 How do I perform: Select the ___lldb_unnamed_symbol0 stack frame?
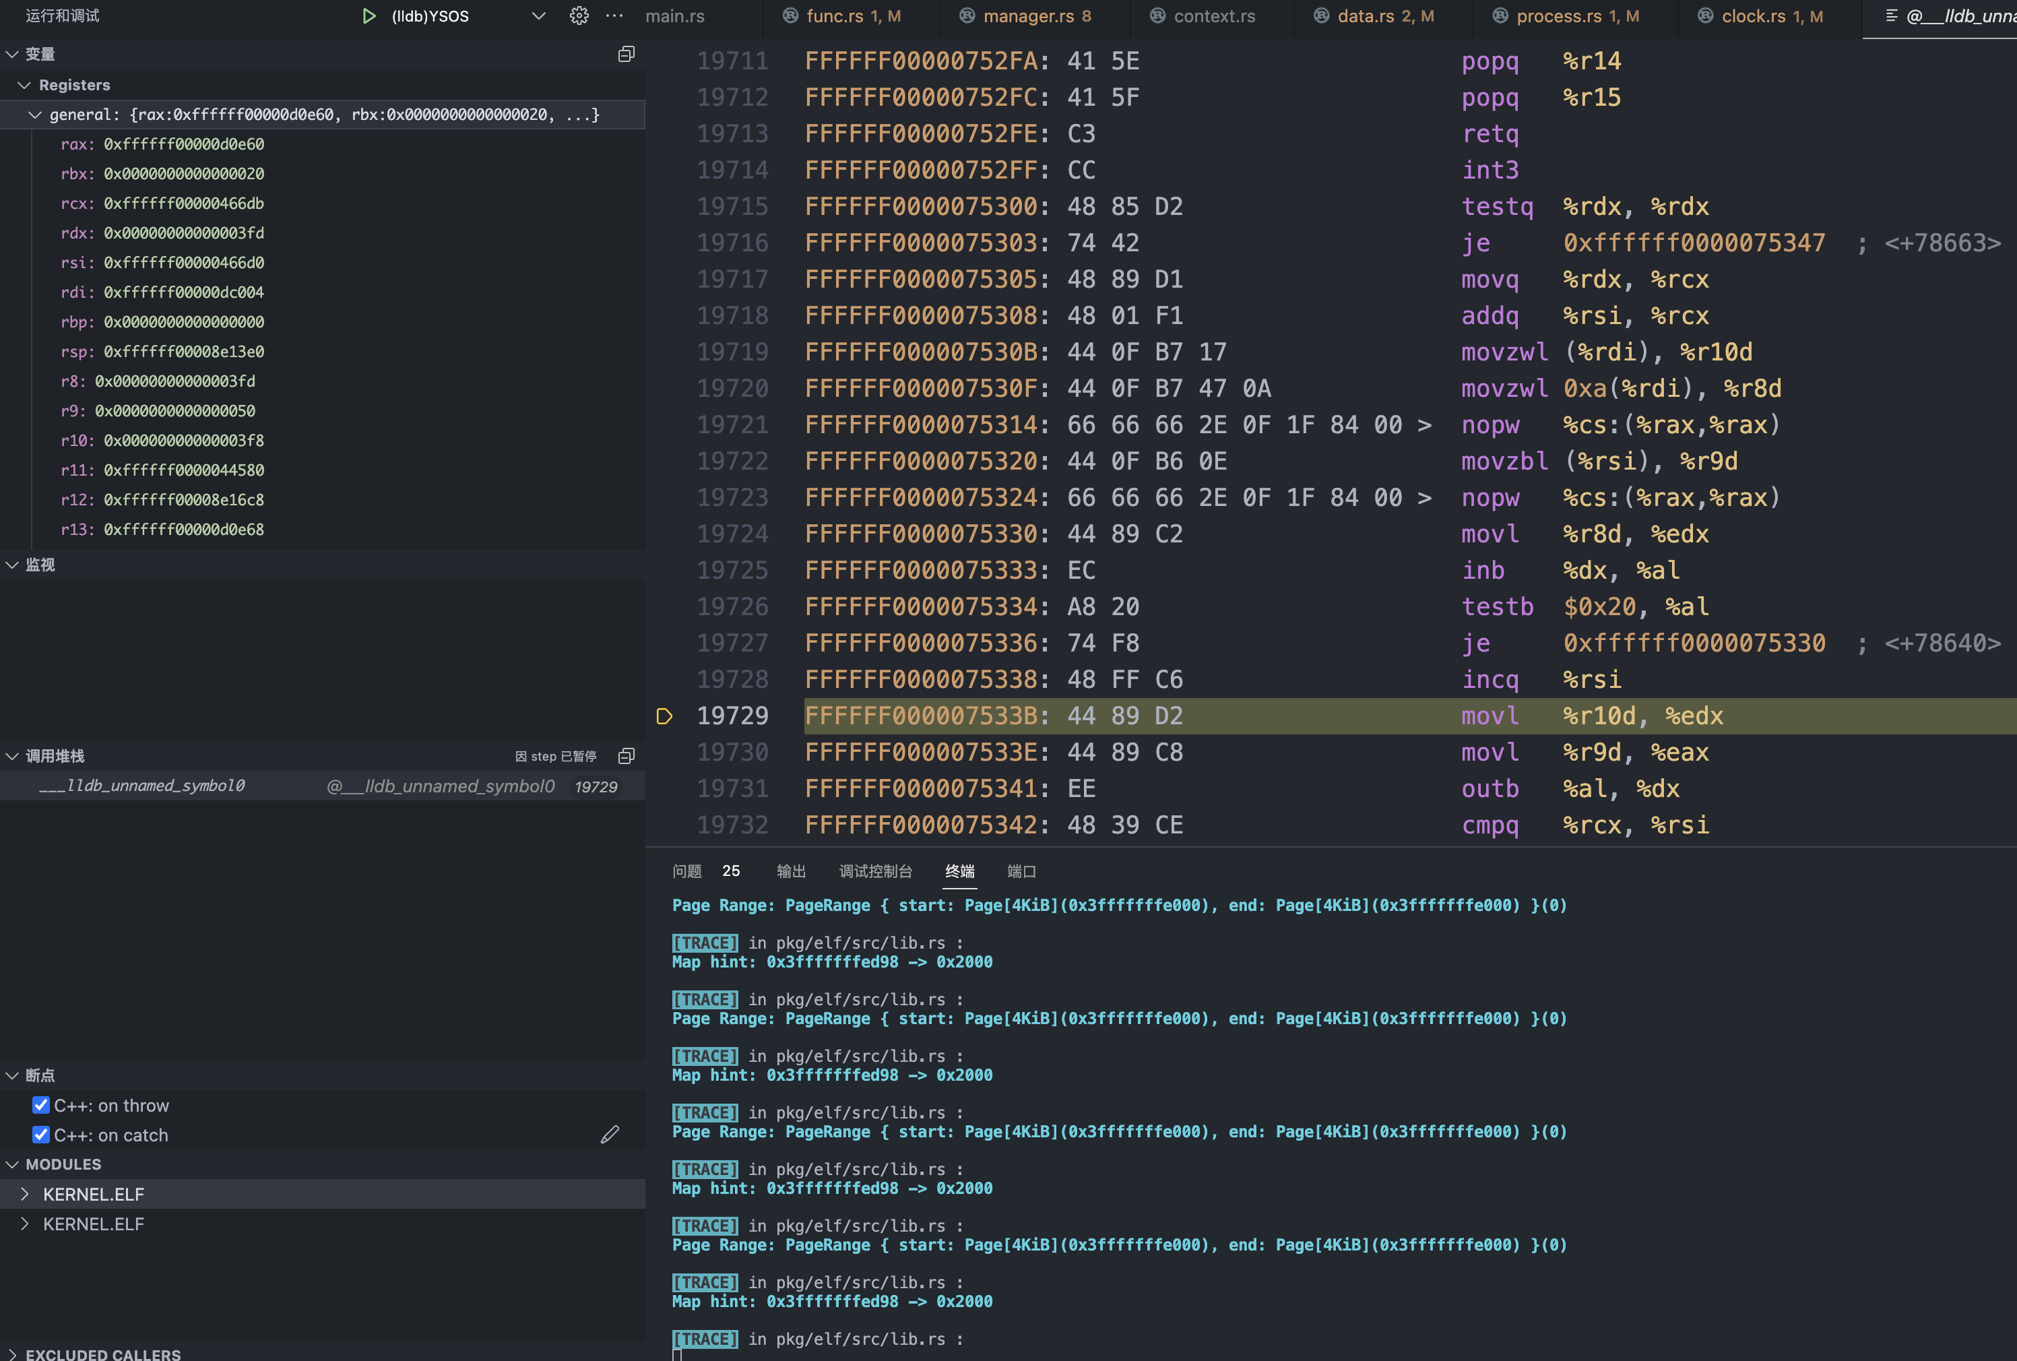click(322, 786)
